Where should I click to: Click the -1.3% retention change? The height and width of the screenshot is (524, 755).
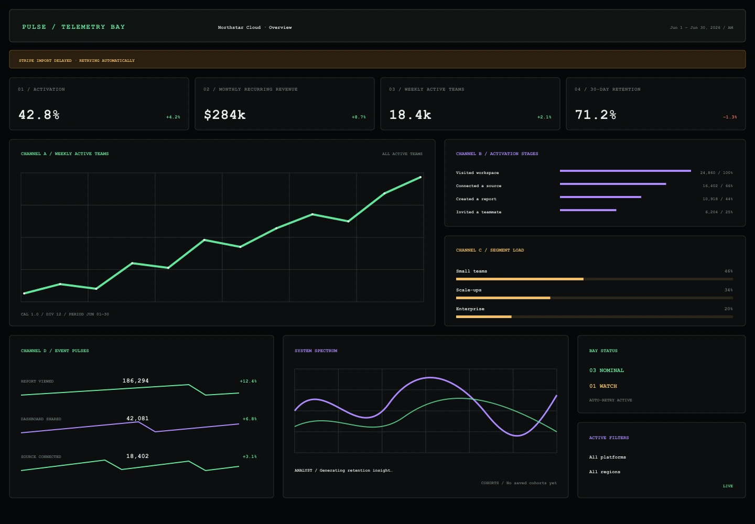click(730, 117)
